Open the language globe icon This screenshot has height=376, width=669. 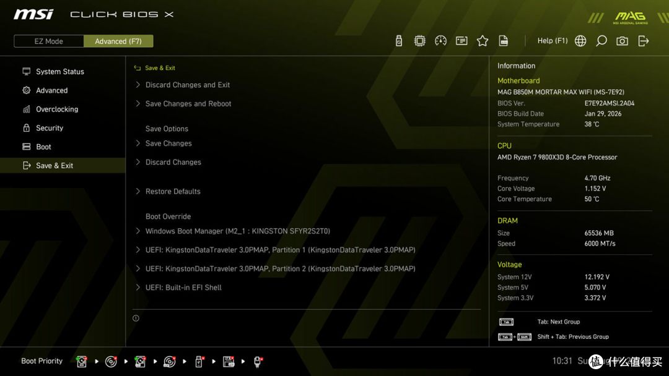click(580, 41)
